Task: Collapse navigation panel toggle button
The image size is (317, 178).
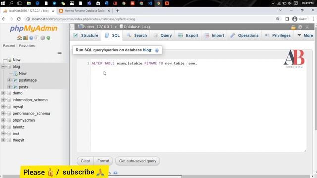Action: pos(72,27)
